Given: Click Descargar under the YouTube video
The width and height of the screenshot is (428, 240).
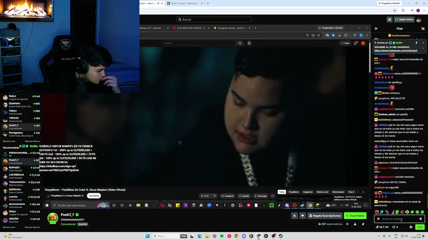Looking at the screenshot, I should (260, 196).
